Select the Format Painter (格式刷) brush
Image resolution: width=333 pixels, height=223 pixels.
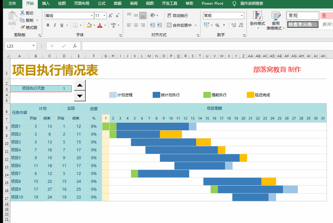pyautogui.click(x=22, y=27)
